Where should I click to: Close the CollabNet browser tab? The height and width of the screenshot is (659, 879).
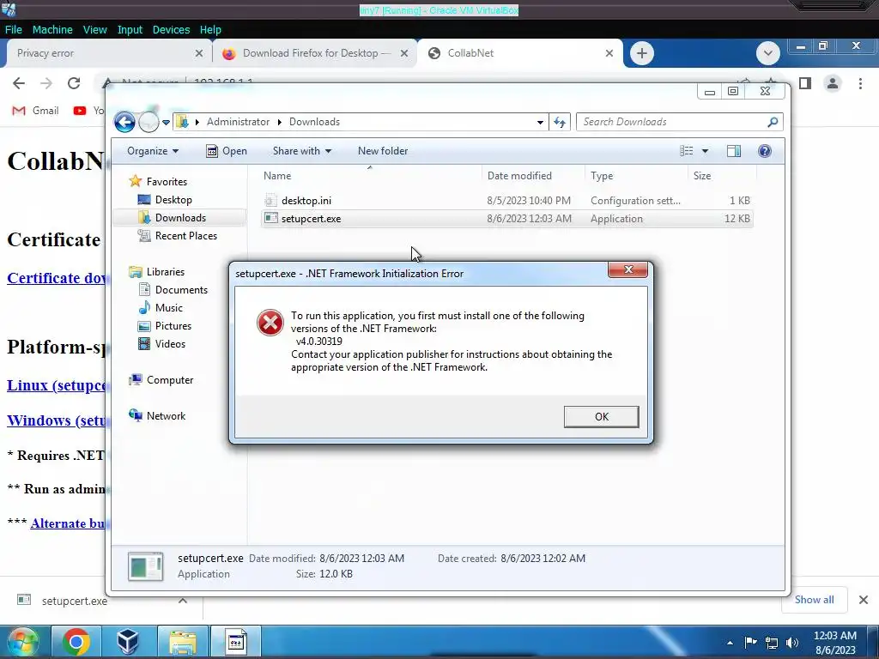(x=609, y=53)
